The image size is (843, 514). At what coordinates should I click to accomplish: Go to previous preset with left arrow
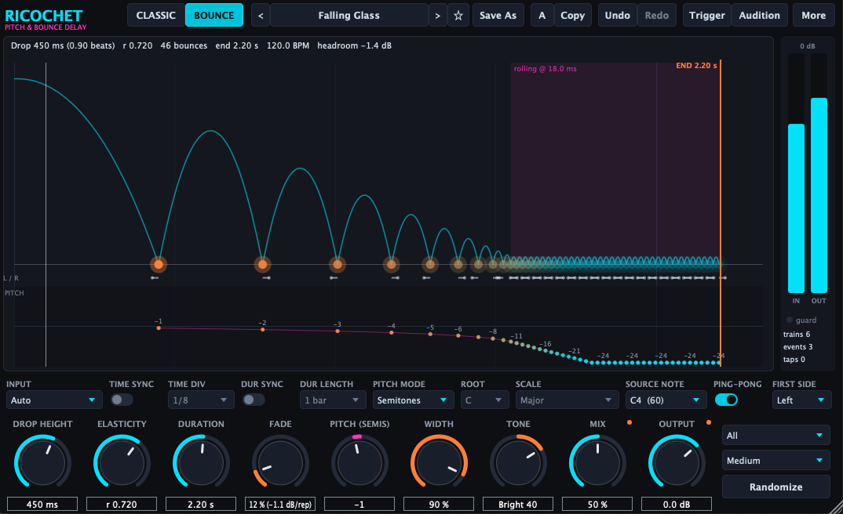coord(261,15)
